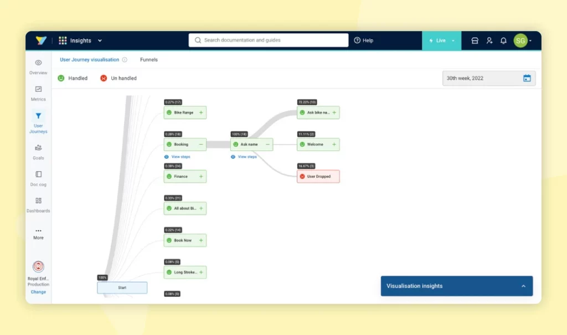Image resolution: width=567 pixels, height=335 pixels.
Task: Click the Change bot link
Action: coord(38,292)
